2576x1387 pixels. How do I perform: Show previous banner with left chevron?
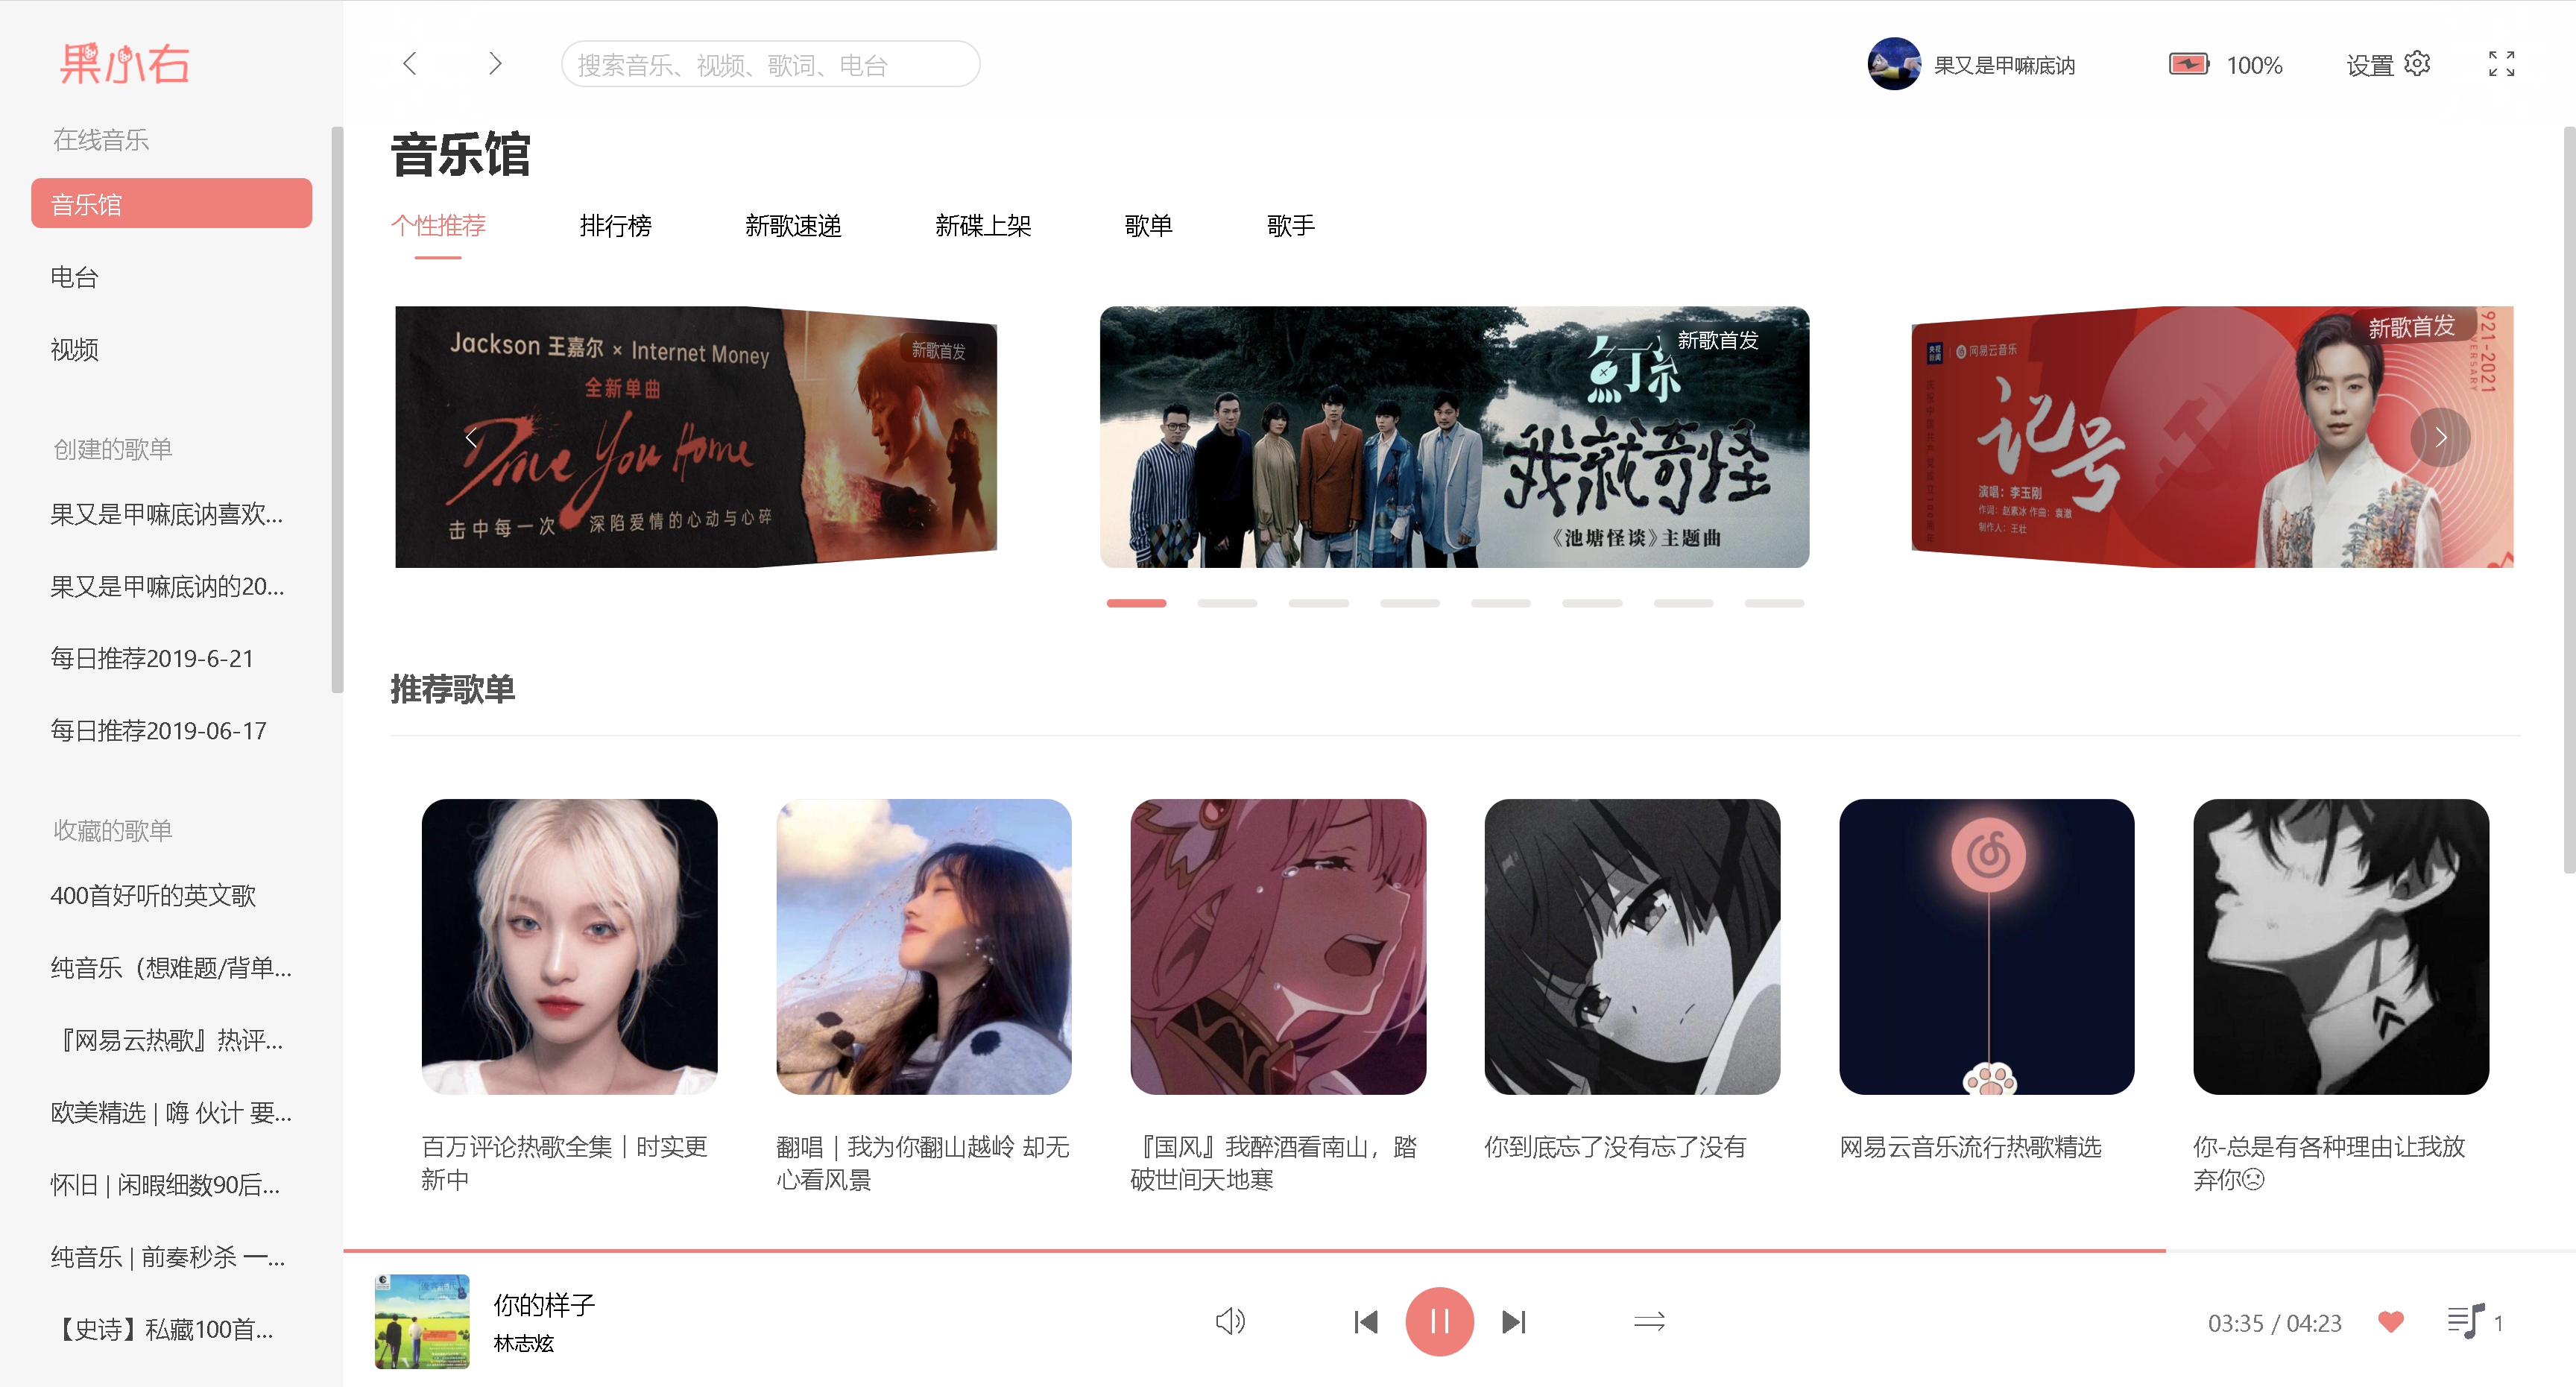point(471,437)
